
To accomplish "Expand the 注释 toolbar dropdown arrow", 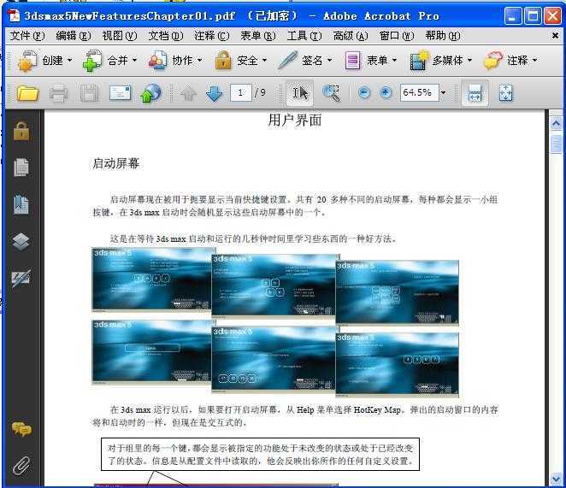I will point(534,61).
